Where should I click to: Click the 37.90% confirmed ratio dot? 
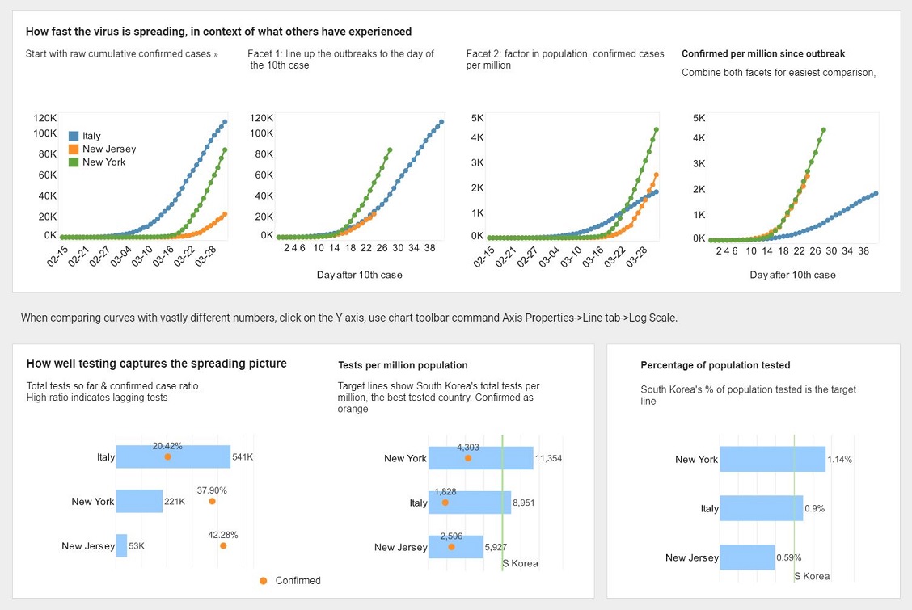click(x=212, y=502)
